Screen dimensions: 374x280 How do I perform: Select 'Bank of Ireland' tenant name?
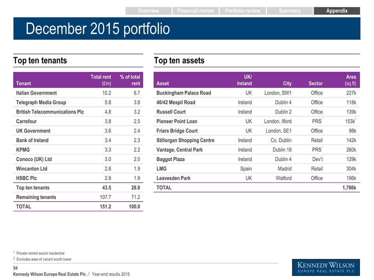click(x=32, y=140)
